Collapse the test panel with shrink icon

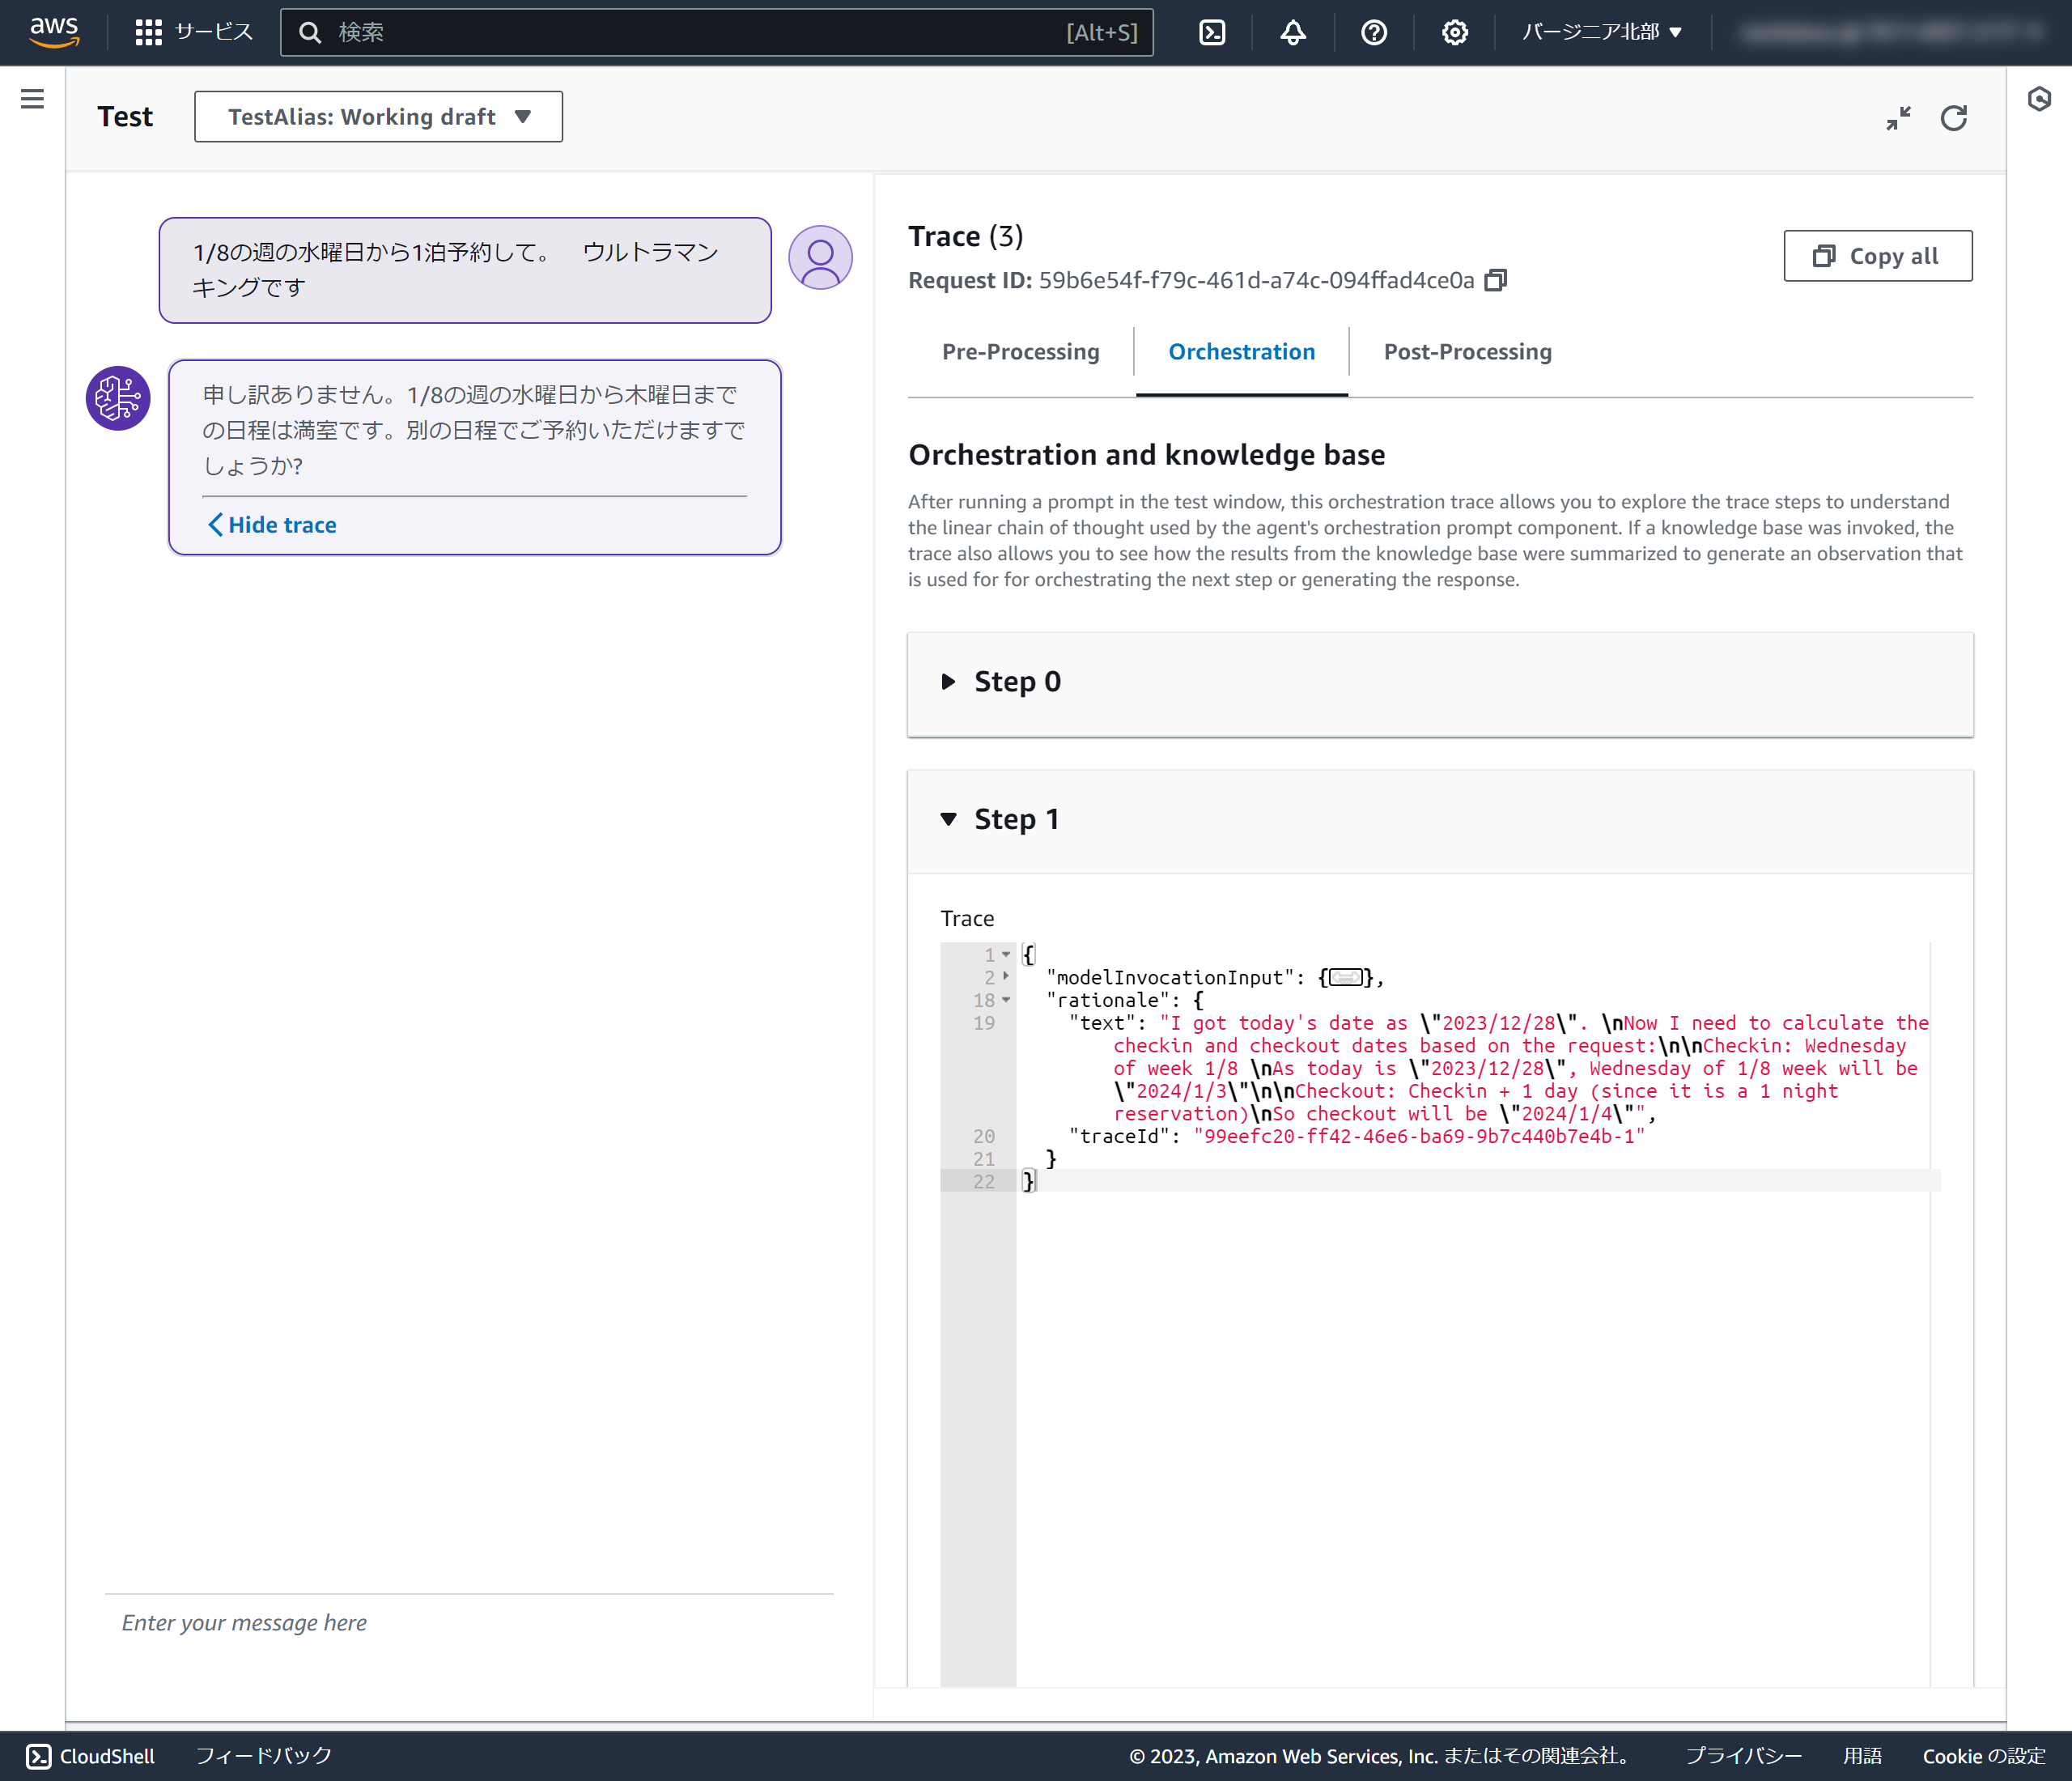pos(1898,119)
